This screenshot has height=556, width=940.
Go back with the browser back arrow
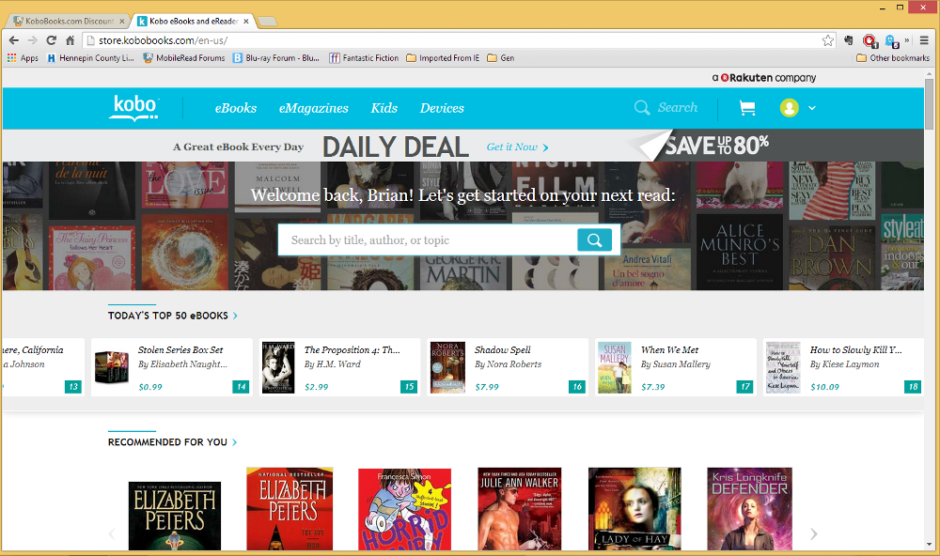point(14,40)
